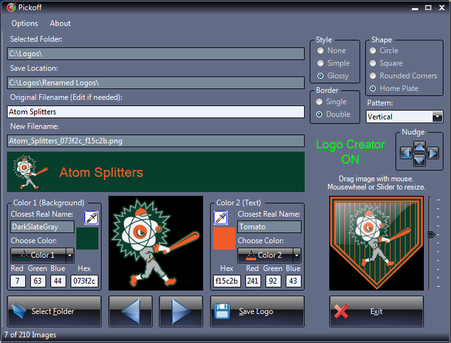Open the About menu
The width and height of the screenshot is (451, 343).
[x=61, y=23]
